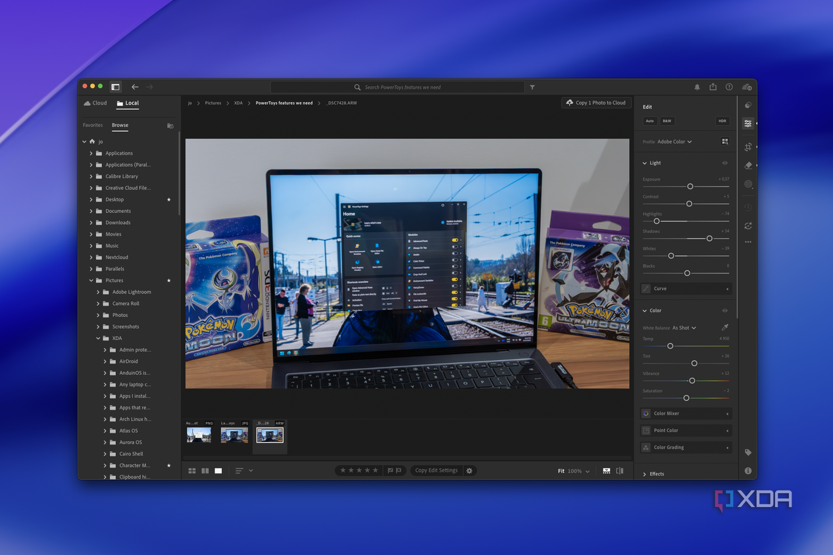Click XDA in the breadcrumb path
This screenshot has width=833, height=555.
pyautogui.click(x=238, y=103)
